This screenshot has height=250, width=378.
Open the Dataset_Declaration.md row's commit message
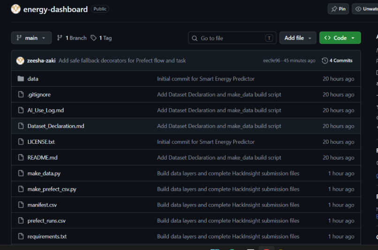point(219,126)
